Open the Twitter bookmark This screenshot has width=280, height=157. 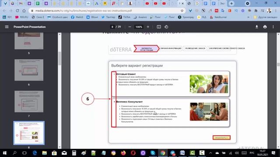(x=108, y=17)
